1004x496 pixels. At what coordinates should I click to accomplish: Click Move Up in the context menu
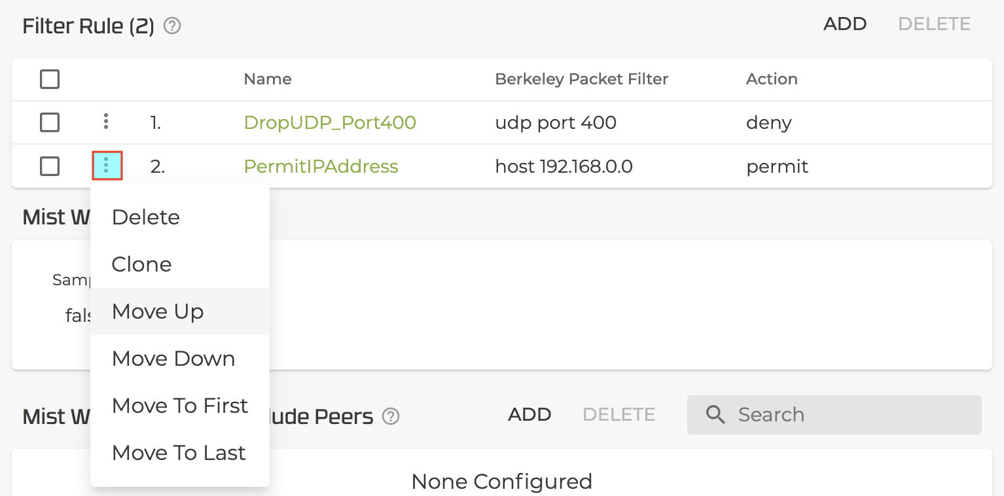tap(158, 311)
